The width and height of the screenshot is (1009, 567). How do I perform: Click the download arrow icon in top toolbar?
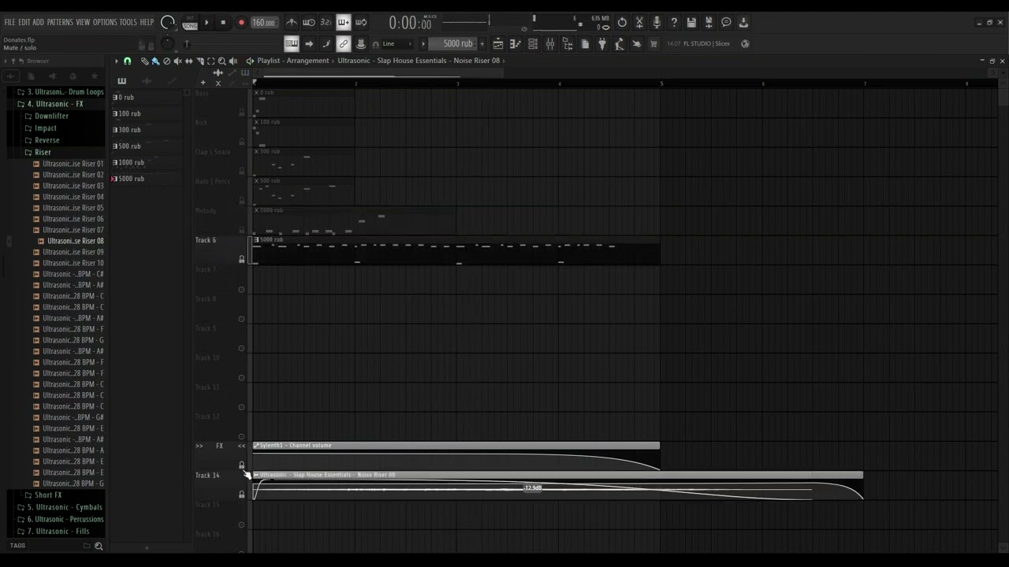pos(743,22)
